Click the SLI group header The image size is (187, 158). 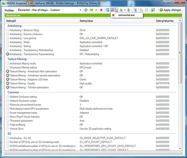point(9,134)
